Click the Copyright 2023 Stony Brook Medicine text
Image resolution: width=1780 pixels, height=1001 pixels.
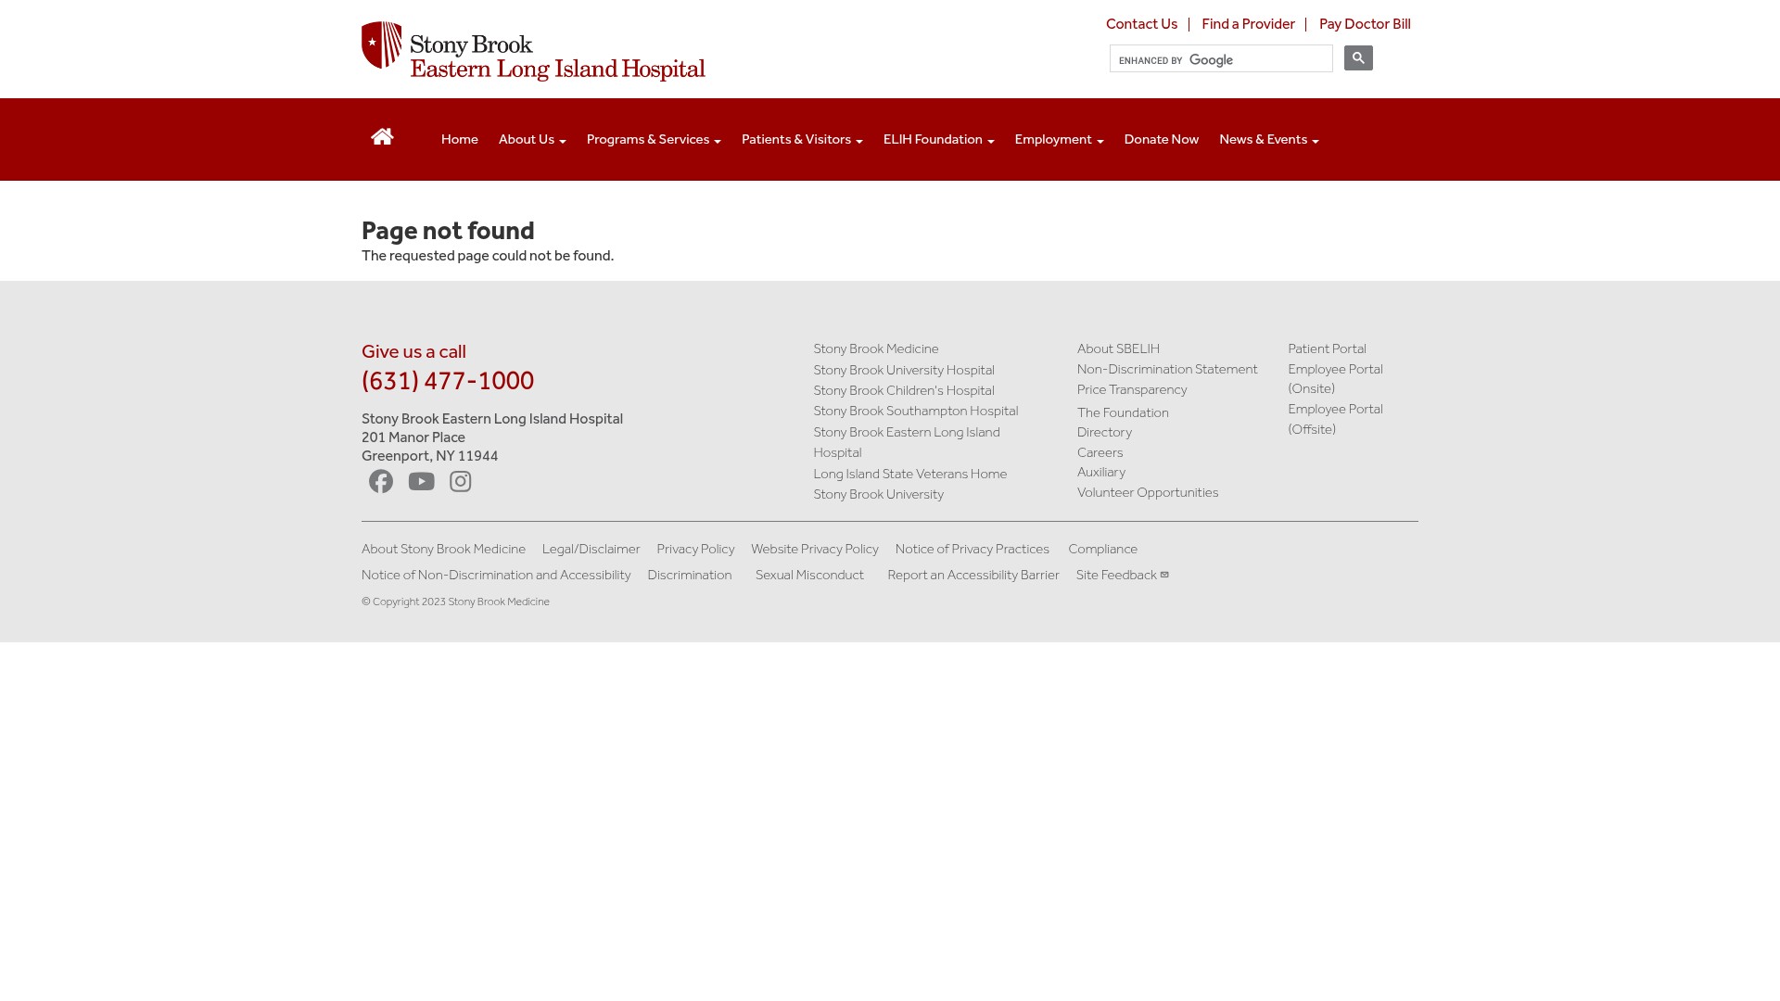coord(455,602)
